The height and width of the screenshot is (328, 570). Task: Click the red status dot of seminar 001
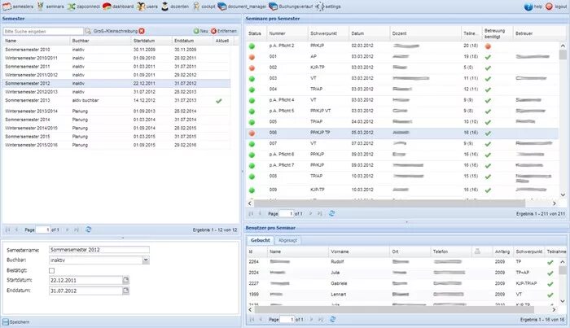(x=252, y=57)
